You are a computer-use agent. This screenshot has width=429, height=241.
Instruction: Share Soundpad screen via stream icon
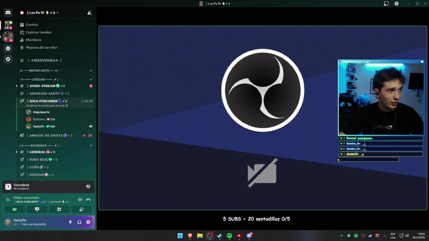point(88,187)
